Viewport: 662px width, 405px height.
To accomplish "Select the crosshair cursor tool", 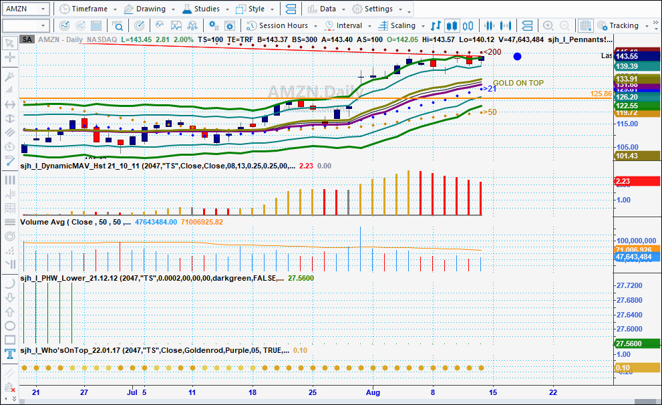I will [x=10, y=57].
